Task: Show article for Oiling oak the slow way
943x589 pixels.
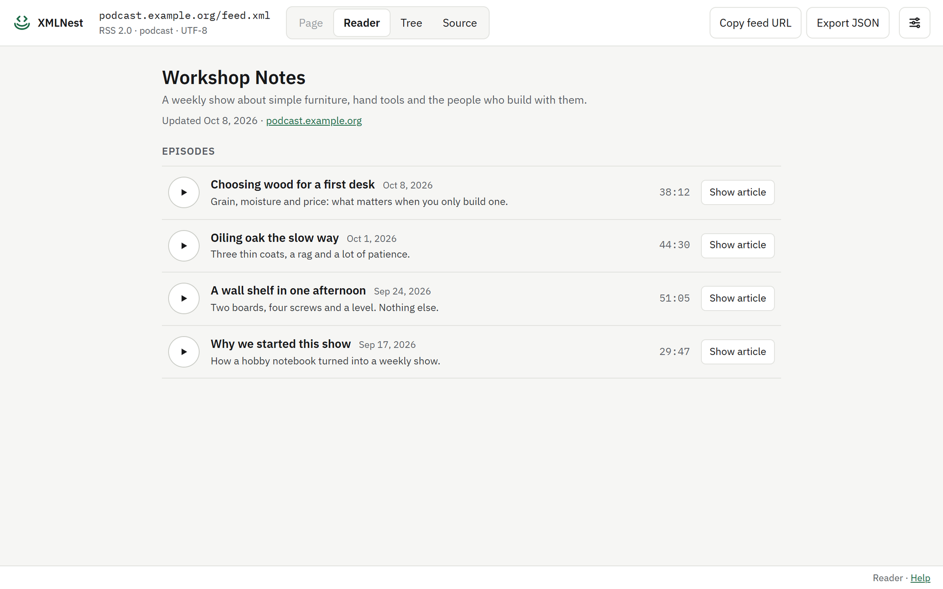Action: [738, 245]
